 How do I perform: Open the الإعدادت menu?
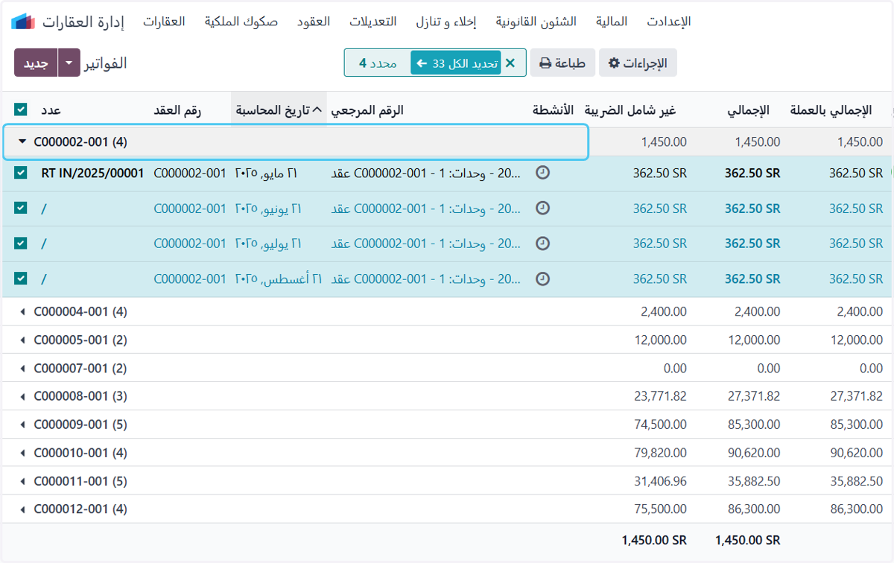pos(669,22)
